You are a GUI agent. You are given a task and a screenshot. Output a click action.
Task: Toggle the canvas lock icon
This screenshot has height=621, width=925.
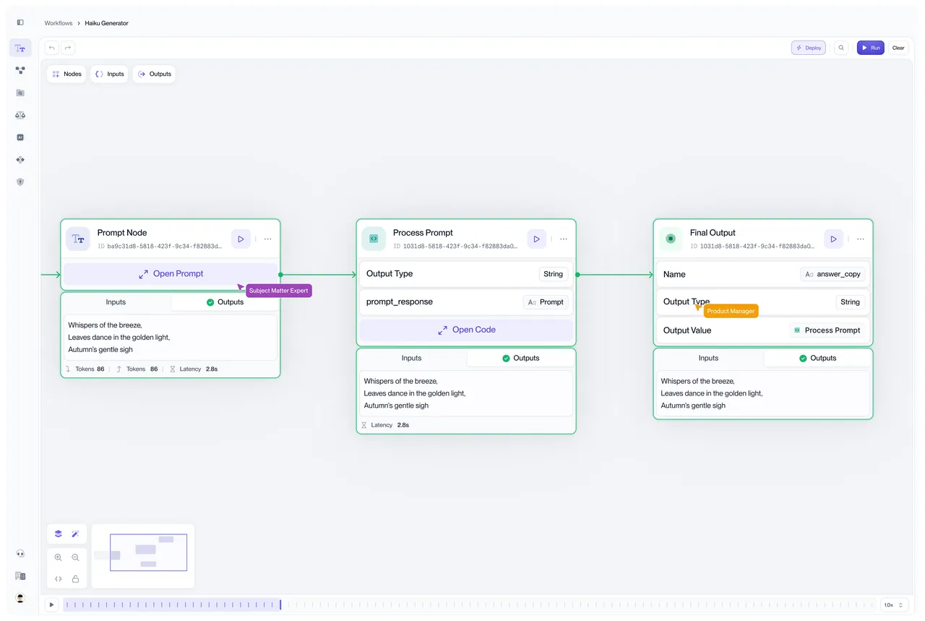(75, 579)
